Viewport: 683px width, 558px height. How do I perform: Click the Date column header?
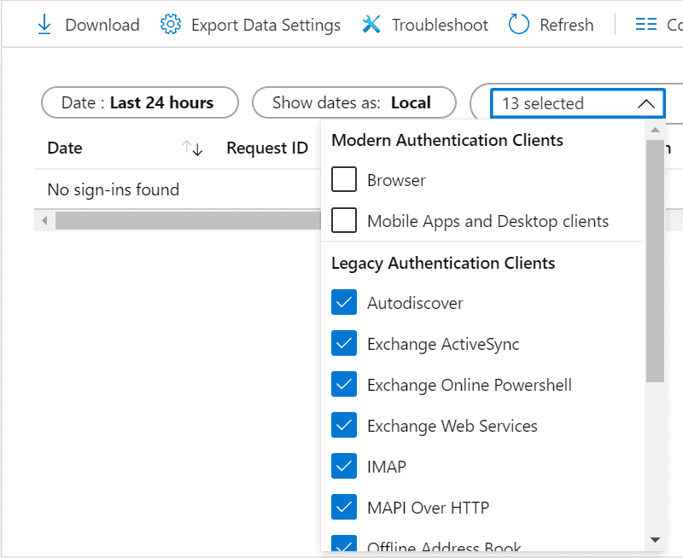(x=65, y=148)
